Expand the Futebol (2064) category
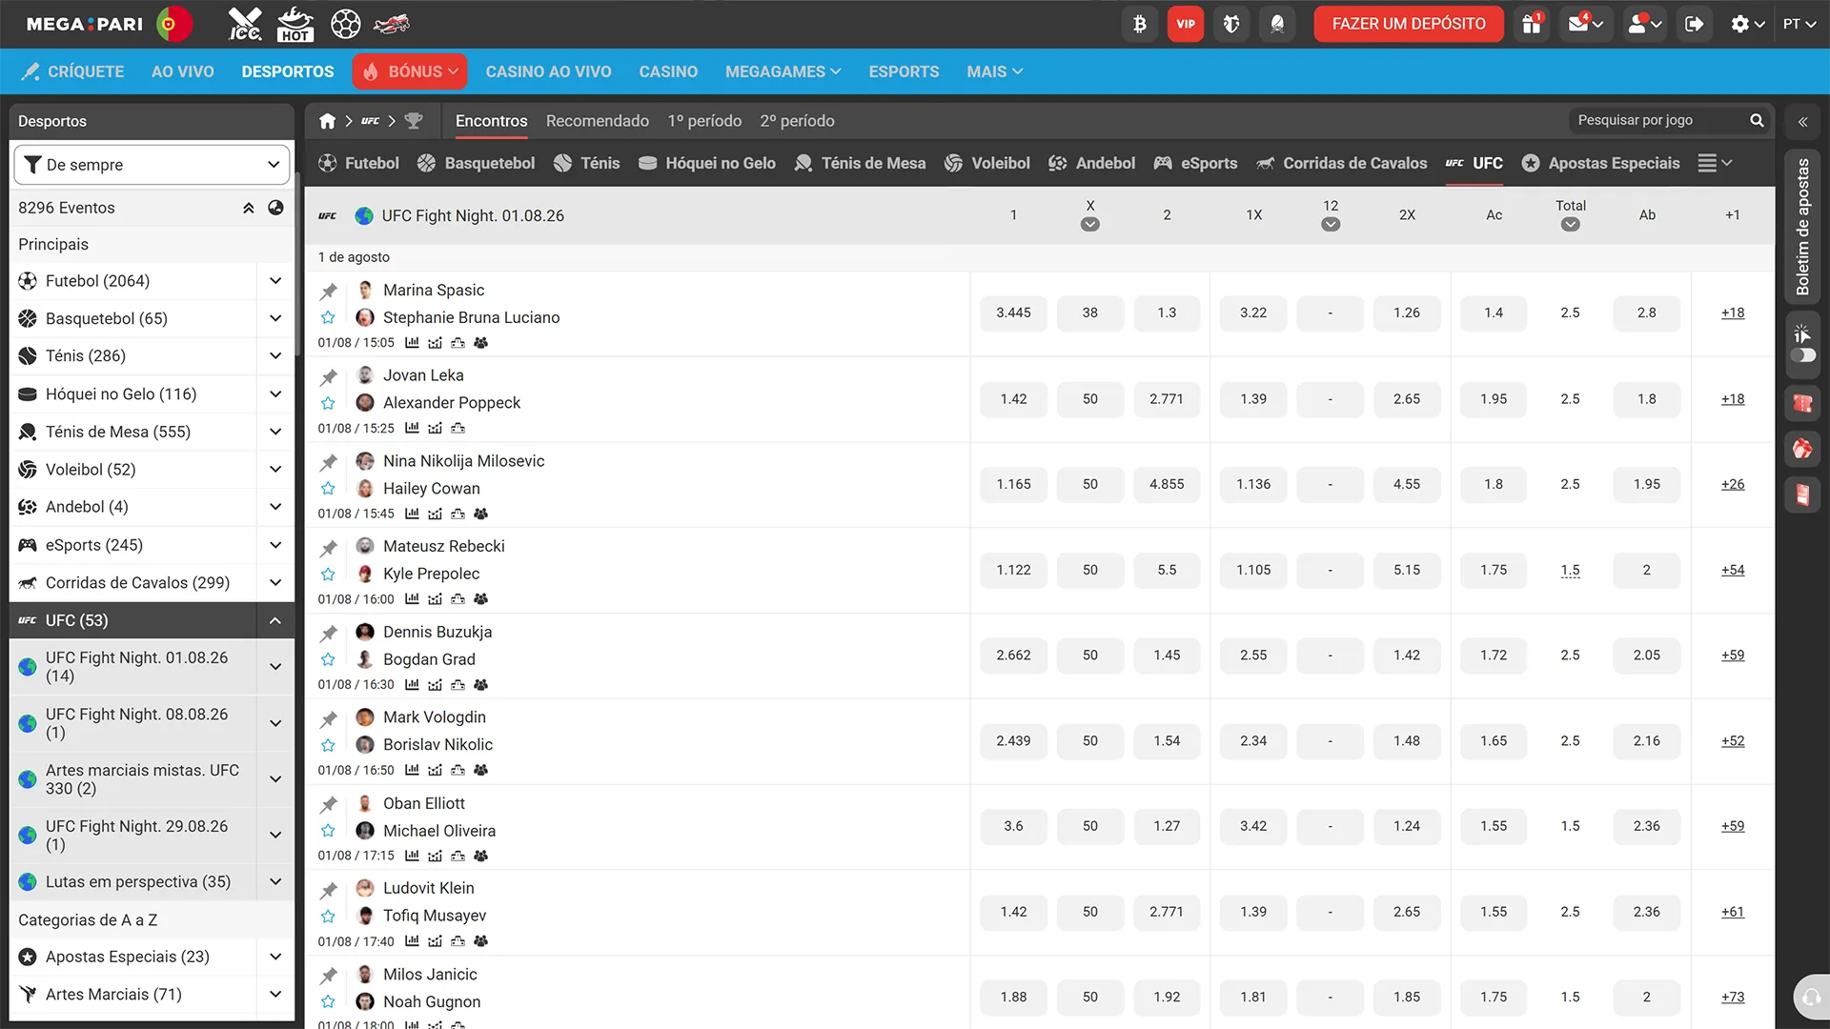 [274, 281]
